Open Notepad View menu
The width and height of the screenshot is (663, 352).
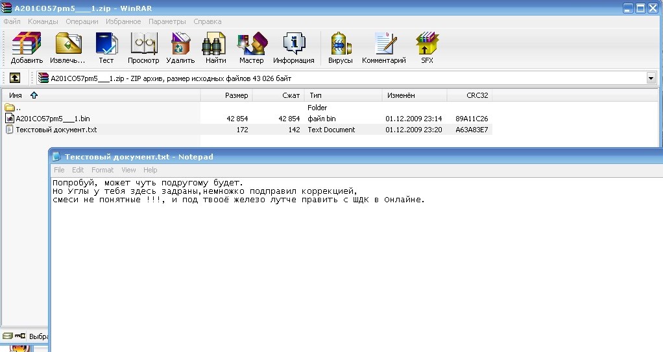(128, 170)
